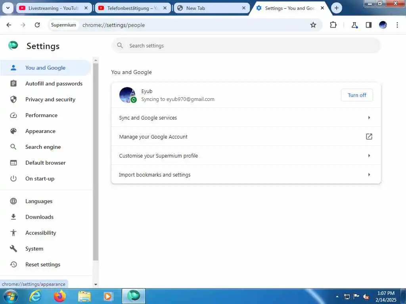
Task: Open the three-dot browser menu
Action: (397, 25)
